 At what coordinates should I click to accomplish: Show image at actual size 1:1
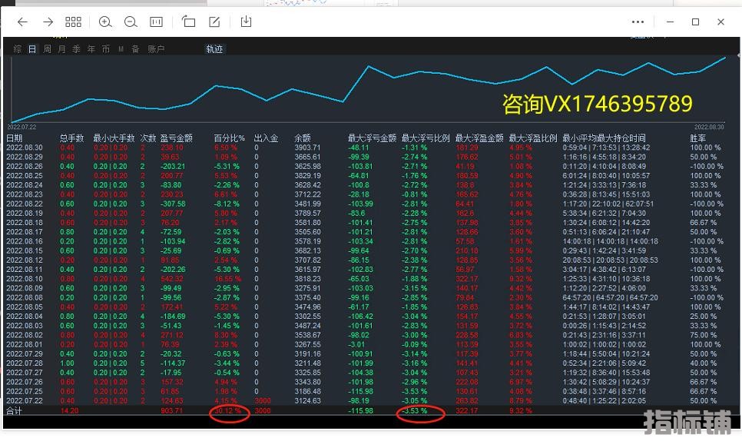point(156,22)
